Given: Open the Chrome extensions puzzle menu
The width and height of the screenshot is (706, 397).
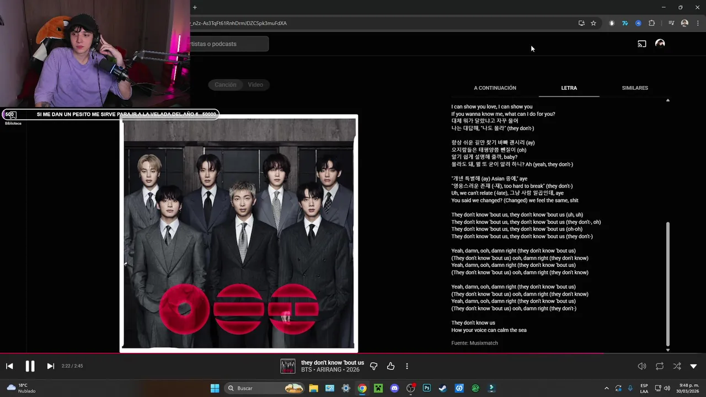Looking at the screenshot, I should 652,23.
